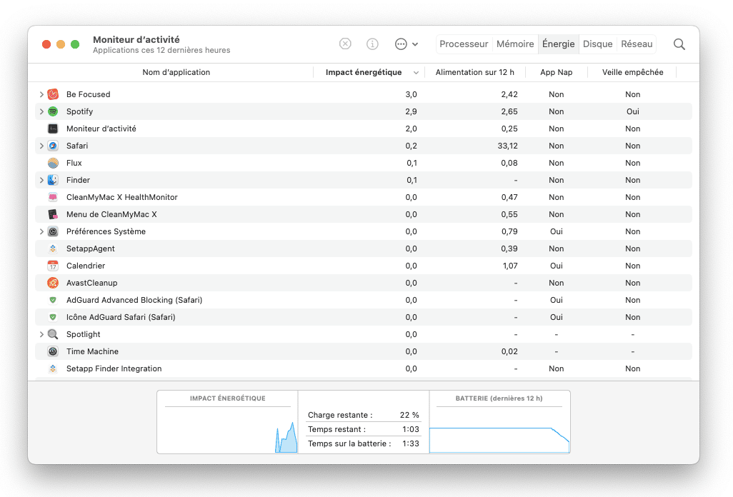Screen dimensions: 733x497
Task: Click the Spotify app icon
Action: click(53, 111)
